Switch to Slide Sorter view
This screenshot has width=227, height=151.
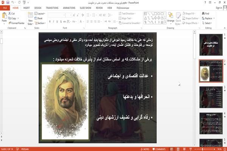point(178,149)
